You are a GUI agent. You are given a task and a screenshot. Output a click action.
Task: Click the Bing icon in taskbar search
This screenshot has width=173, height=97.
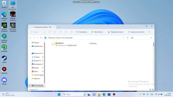[85, 94]
